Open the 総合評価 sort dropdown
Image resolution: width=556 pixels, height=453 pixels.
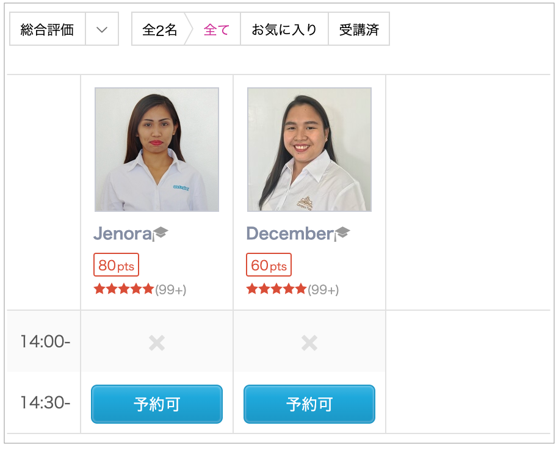47,30
